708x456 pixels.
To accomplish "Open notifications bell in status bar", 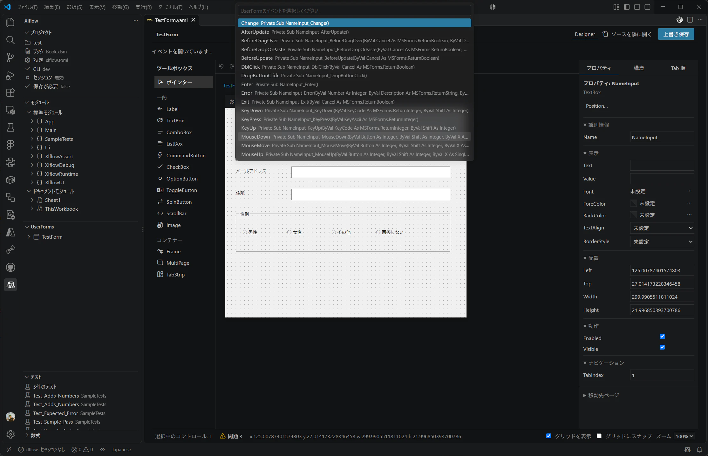I will pos(699,449).
